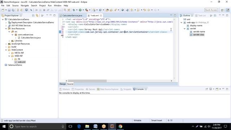Screen dimensions: 231x130
Task: Expand the META-INF folder
Action: coord(9,53)
